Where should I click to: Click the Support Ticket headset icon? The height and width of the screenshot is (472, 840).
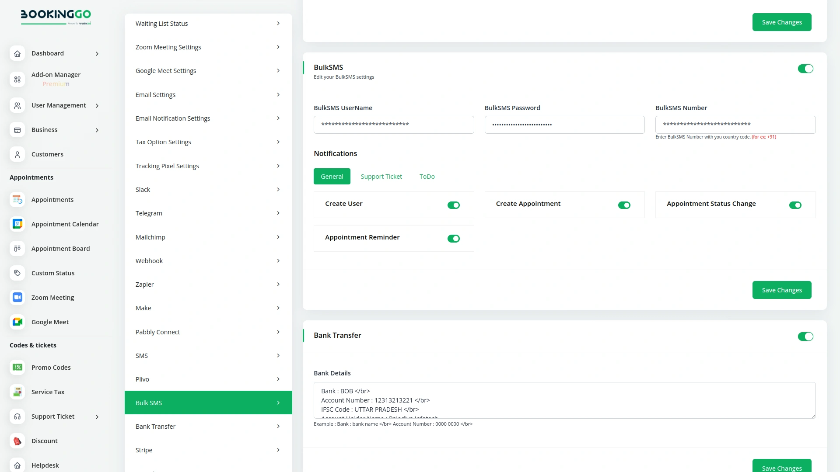[17, 416]
